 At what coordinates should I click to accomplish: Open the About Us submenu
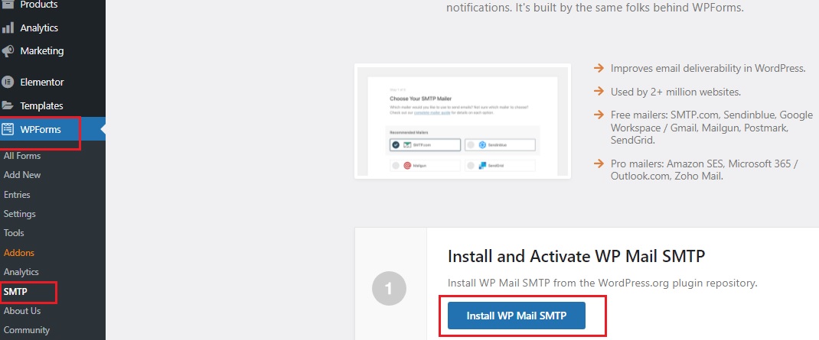tap(22, 311)
